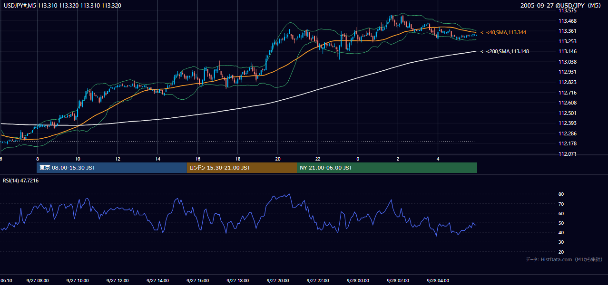Click the 113.575 price axis label
This screenshot has width=608, height=285.
tap(568, 10)
